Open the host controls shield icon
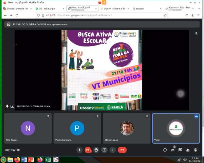The image size is (204, 163). coord(195,150)
